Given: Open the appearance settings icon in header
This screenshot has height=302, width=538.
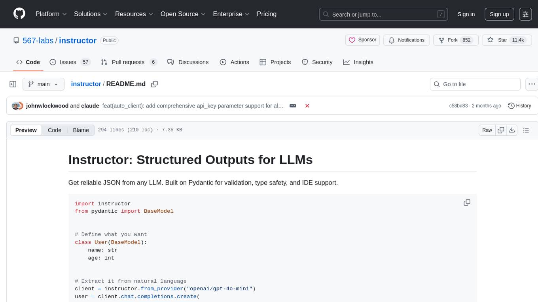Looking at the screenshot, I should [x=525, y=14].
